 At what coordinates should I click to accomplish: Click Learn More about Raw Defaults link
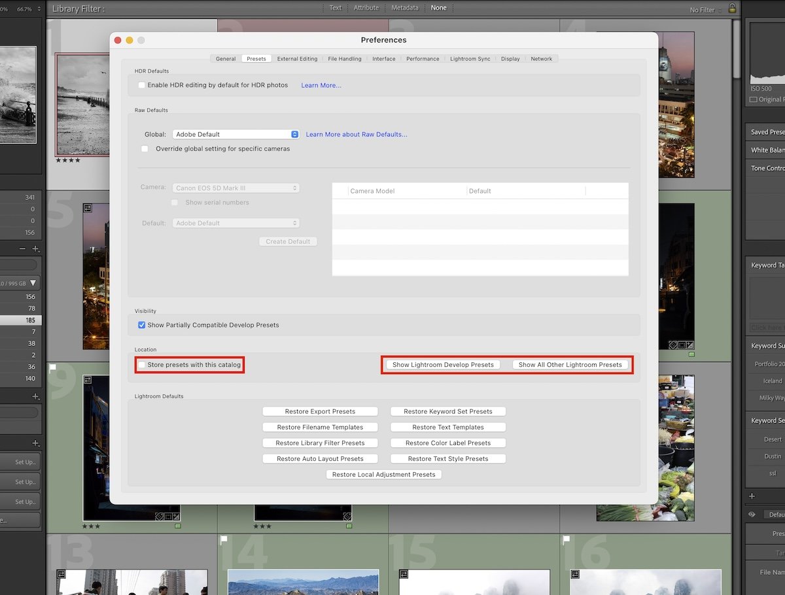pos(357,134)
